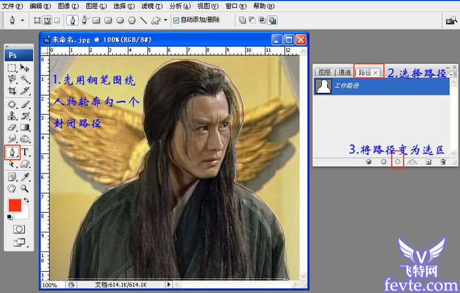This screenshot has width=460, height=293.
Task: Open the 分析(A) menu
Action: click(180, 6)
